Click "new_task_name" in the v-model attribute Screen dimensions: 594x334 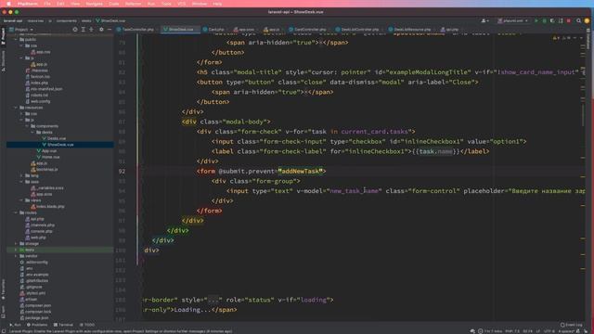tap(355, 191)
